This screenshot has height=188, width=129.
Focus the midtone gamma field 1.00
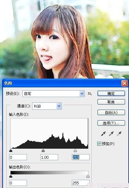click(x=49, y=157)
